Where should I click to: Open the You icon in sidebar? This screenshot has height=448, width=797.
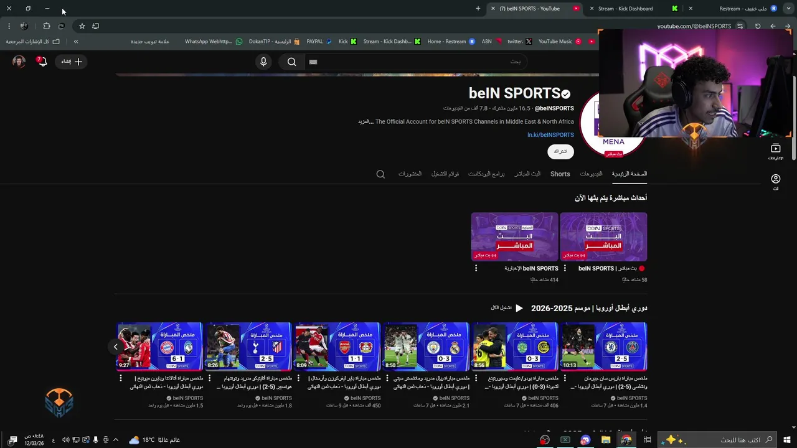tap(775, 182)
